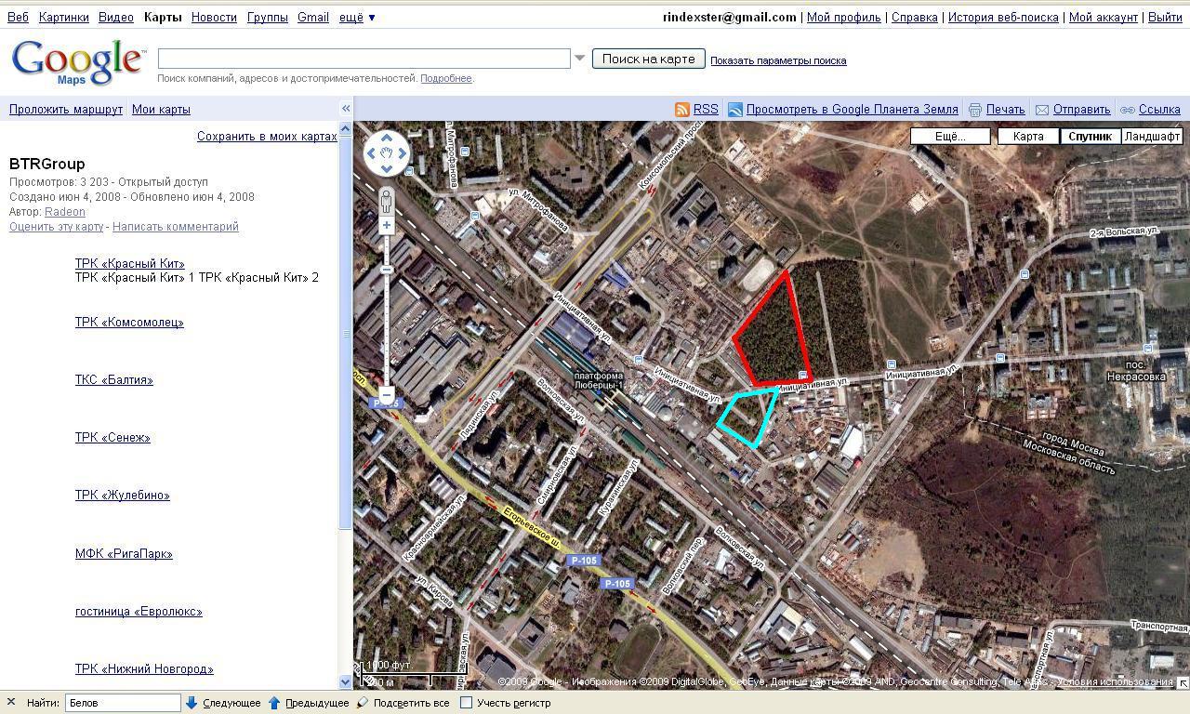Close the find bar with the X
The height and width of the screenshot is (714, 1190).
tap(11, 703)
